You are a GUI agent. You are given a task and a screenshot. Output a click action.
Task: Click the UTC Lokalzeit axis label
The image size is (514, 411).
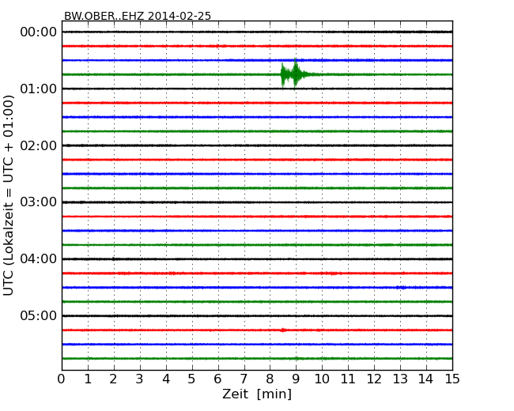(8, 195)
